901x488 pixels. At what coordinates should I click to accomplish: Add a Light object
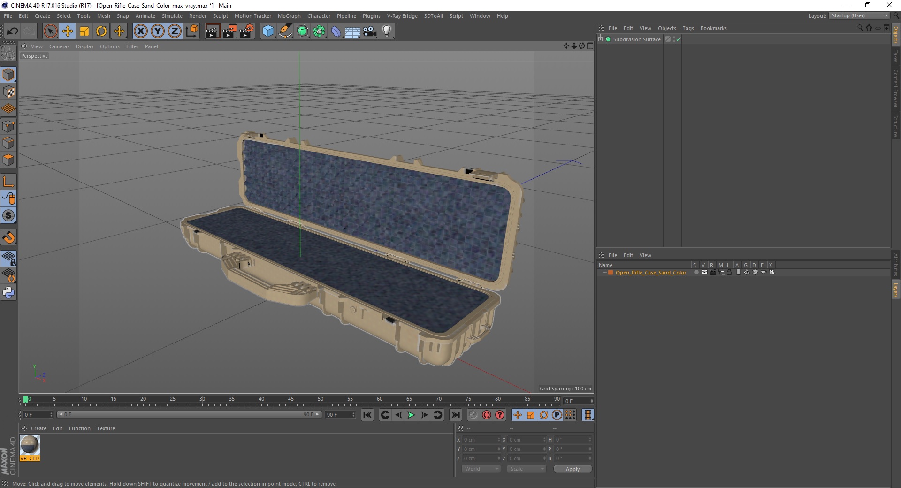coord(387,31)
